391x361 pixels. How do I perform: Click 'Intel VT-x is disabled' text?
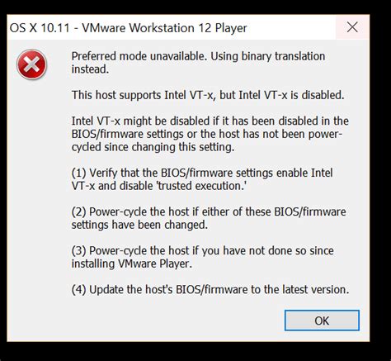291,95
